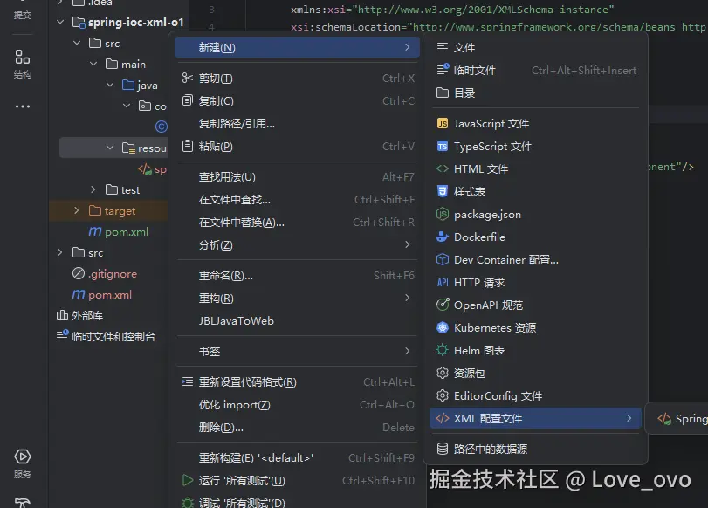Screen dimensions: 708x508
Task: Click the package.json Node icon
Action: [443, 214]
